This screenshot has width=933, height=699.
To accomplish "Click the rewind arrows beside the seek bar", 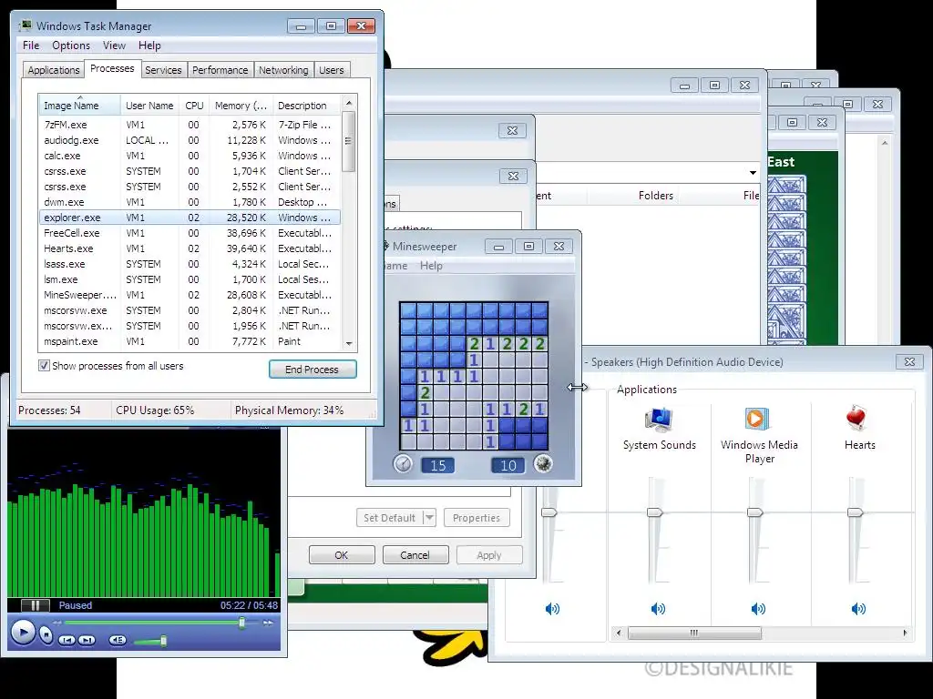I will coord(57,623).
